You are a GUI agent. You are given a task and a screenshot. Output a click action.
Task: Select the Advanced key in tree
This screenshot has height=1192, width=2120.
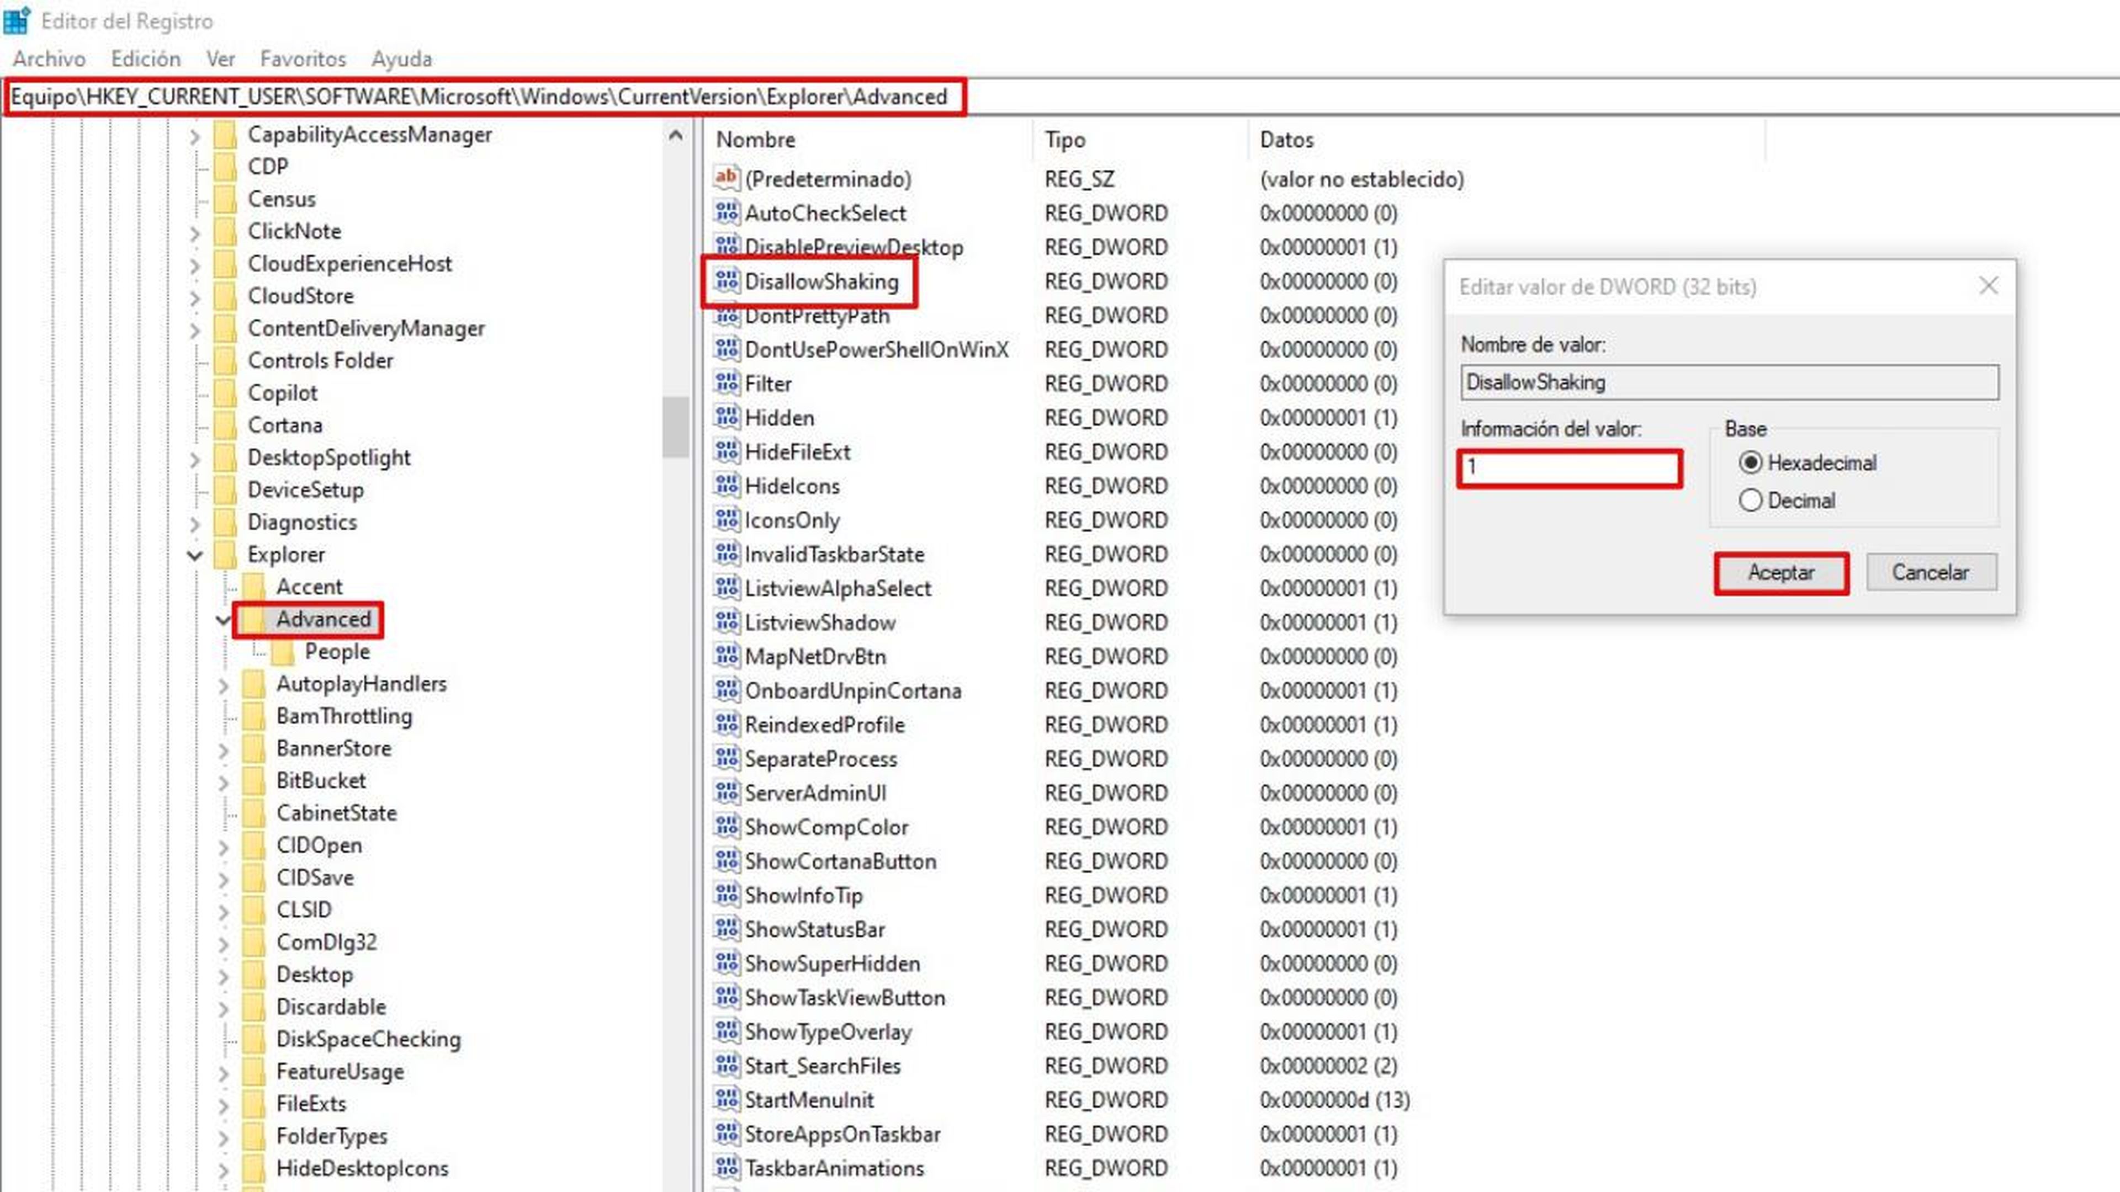pyautogui.click(x=324, y=619)
